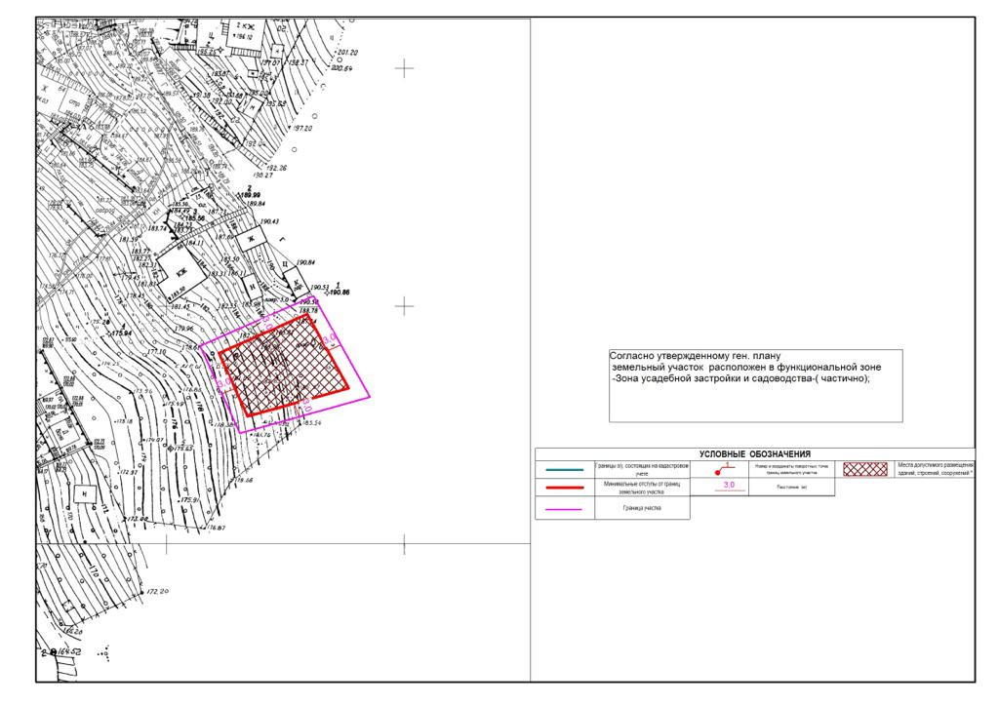The image size is (999, 706).
Task: Click the hatched swatch in the legend
Action: point(863,469)
